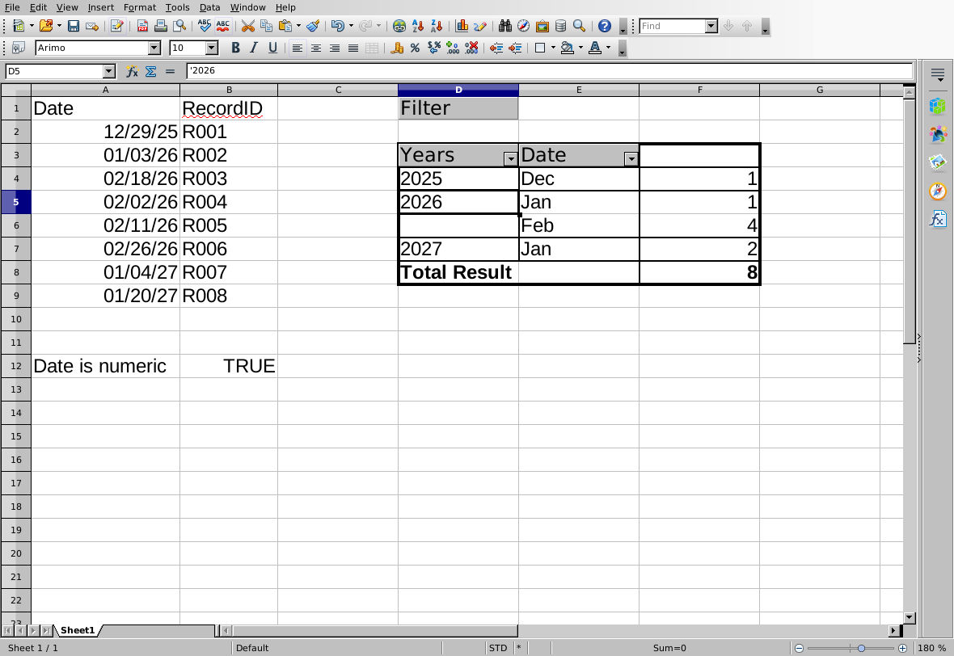Click the Zoom magnifier icon
The height and width of the screenshot is (656, 954).
point(579,26)
